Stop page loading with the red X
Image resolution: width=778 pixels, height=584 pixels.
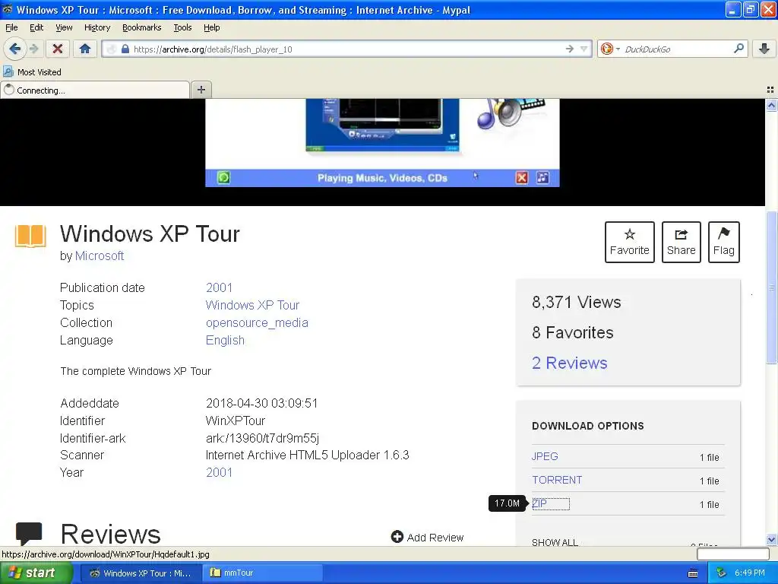click(x=58, y=49)
